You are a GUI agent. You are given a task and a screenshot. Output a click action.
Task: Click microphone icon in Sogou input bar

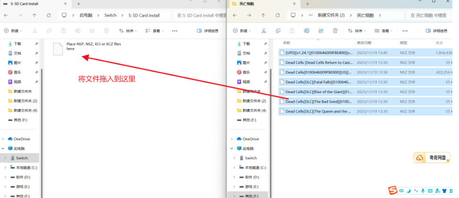point(423,191)
